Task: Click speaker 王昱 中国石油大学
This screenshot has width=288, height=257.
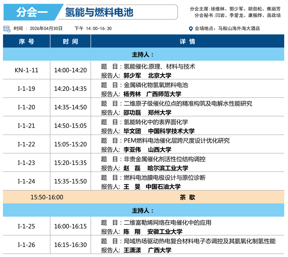Action: (152, 187)
